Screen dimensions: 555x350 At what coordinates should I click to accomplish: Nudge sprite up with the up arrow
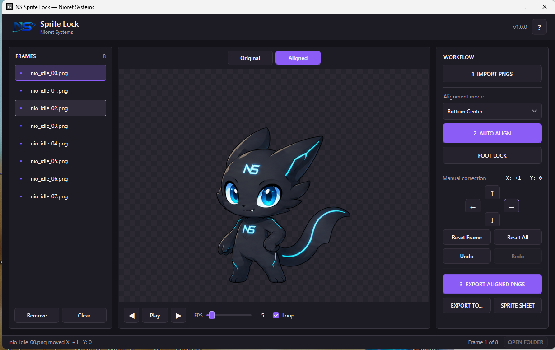492,192
